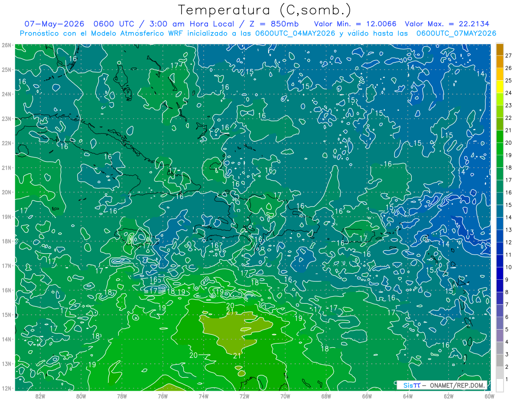Select the dark blue swatch labeled 10
The height and width of the screenshot is (402, 520).
click(x=500, y=261)
